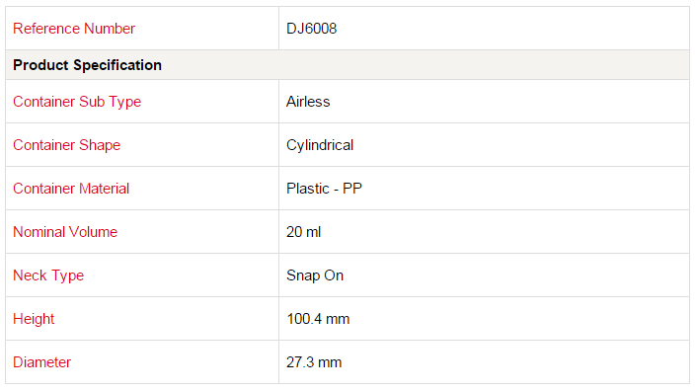Click the word Volume in Nominal Volume
This screenshot has width=695, height=392.
click(x=93, y=232)
